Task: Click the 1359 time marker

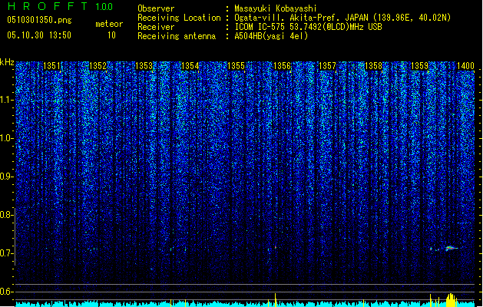Action: [x=420, y=66]
